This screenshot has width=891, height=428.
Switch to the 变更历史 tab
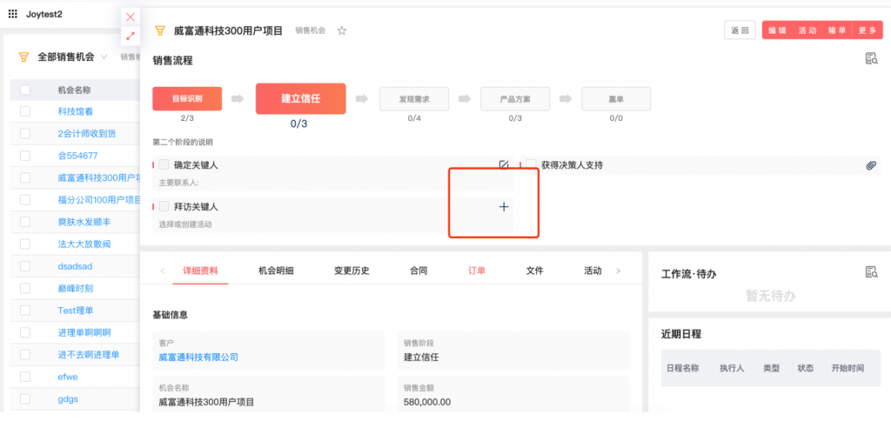[352, 271]
